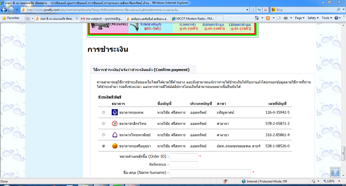Image resolution: width=346 pixels, height=186 pixels.
Task: Switch to MCOT Modern Radio tab
Action: [193, 18]
